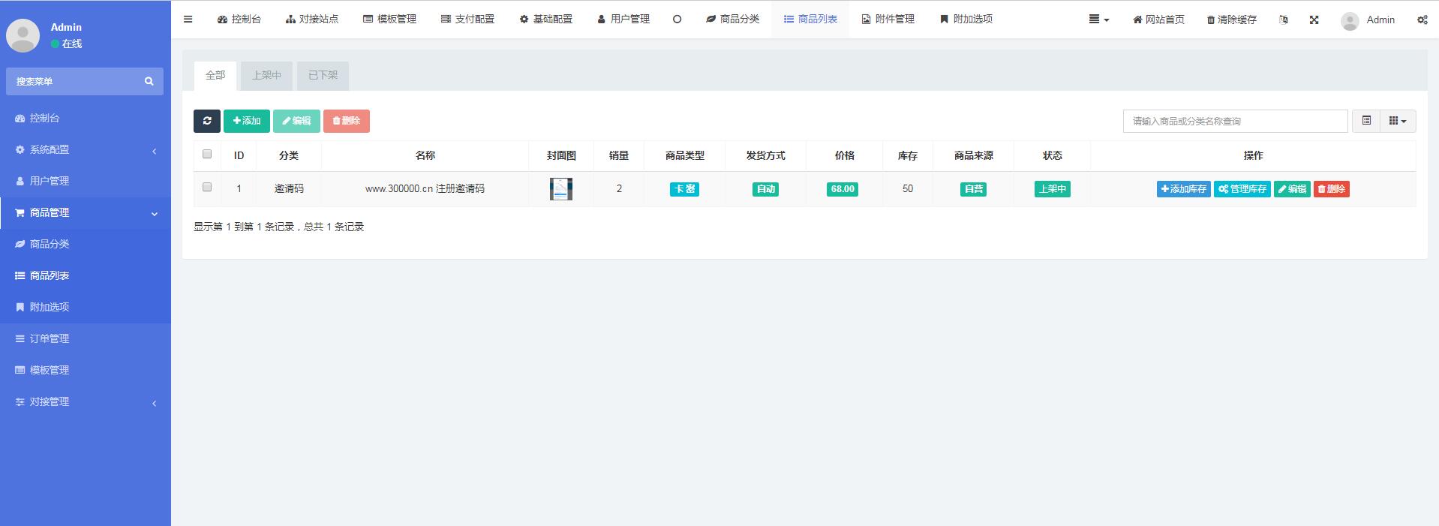Click the search magnifier icon in sidebar

[149, 81]
